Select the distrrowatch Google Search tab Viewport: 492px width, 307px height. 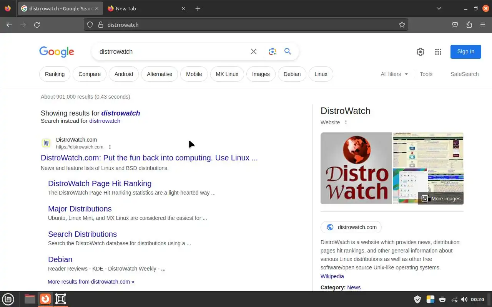click(x=60, y=8)
